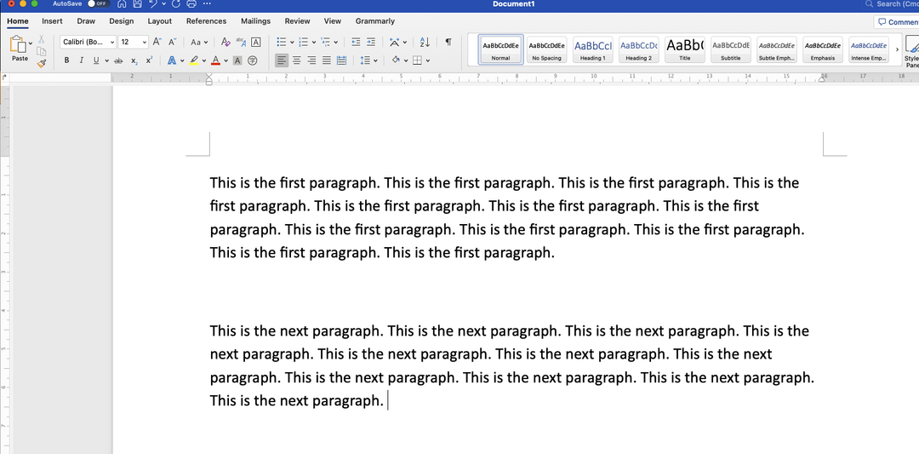Click the Paste button

[19, 49]
